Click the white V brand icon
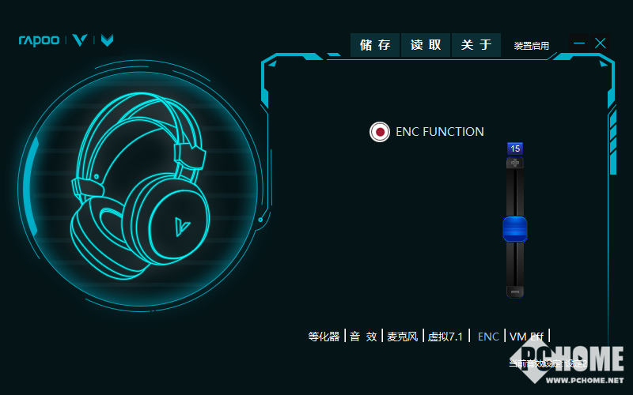 point(79,40)
